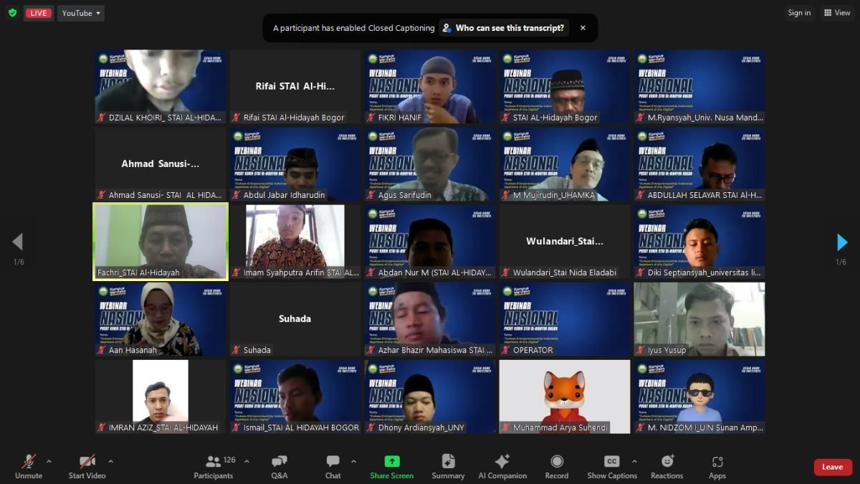The image size is (860, 484).
Task: Start recording the meeting
Action: click(x=557, y=466)
